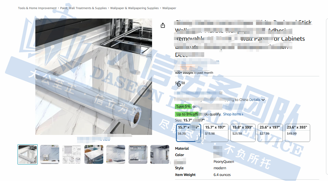Select the 23.6" x 393" size for $49.99
This screenshot has width=328, height=181.
297,131
